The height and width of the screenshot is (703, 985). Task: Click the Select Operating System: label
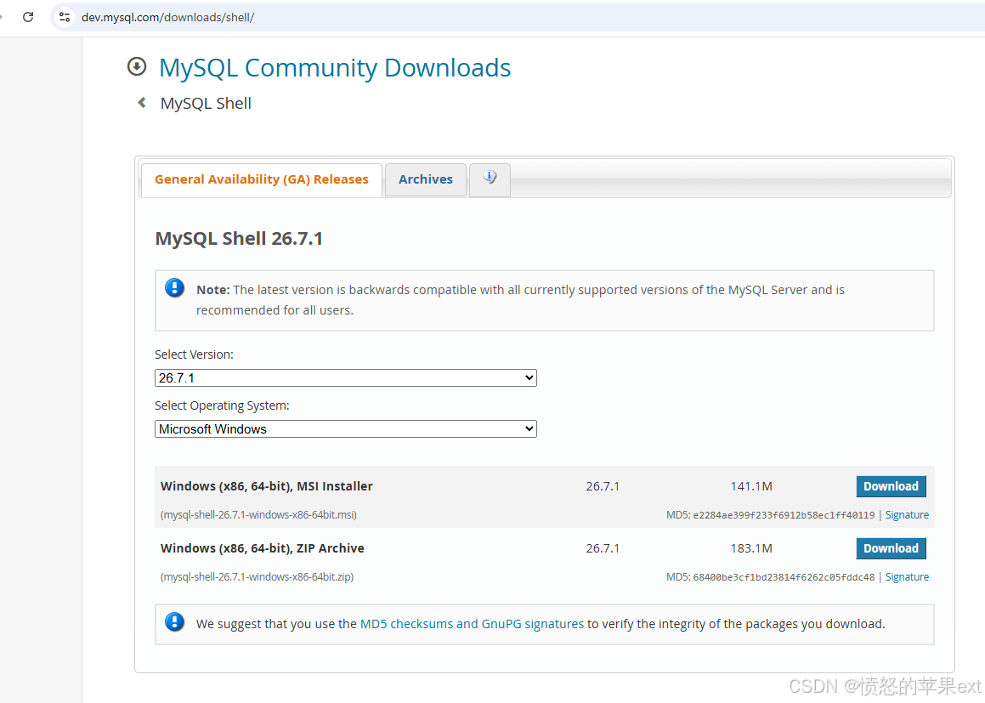tap(222, 405)
